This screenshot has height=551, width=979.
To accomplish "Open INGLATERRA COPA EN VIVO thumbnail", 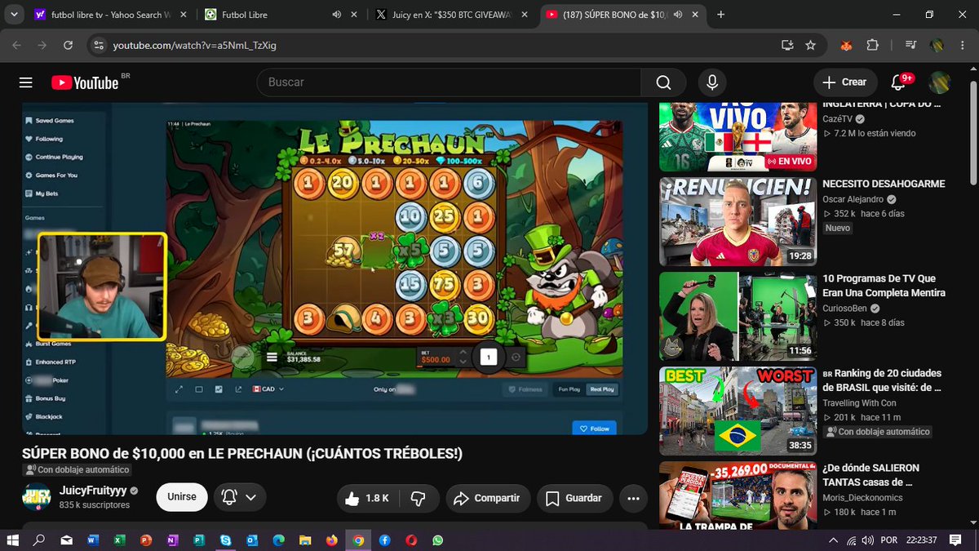I will pyautogui.click(x=738, y=136).
